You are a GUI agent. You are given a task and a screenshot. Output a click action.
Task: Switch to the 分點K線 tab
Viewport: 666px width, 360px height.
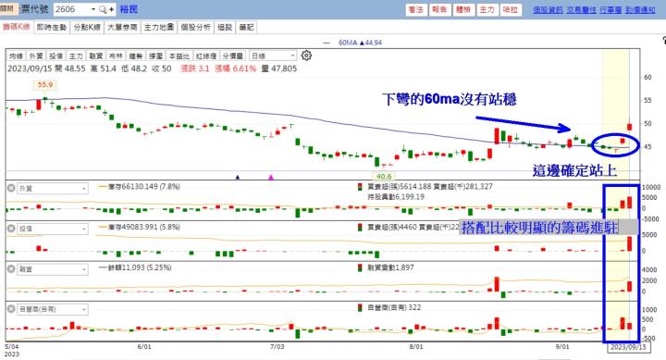[x=87, y=27]
